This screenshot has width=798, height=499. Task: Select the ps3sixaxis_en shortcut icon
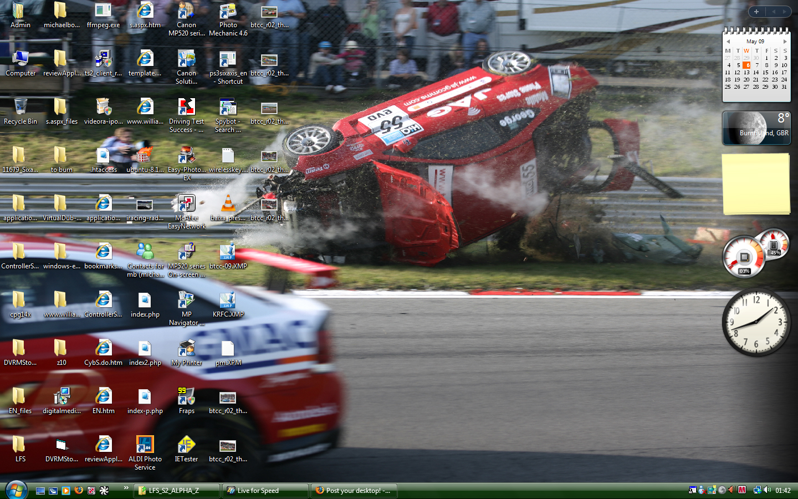[x=228, y=68]
